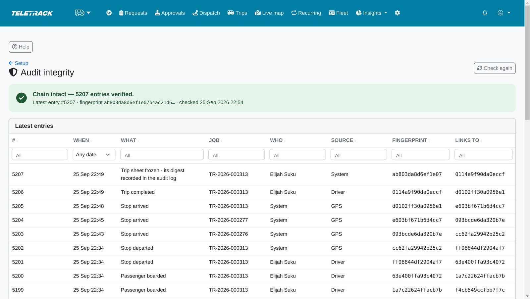Open Recurring trips page
The width and height of the screenshot is (530, 299).
click(x=306, y=13)
